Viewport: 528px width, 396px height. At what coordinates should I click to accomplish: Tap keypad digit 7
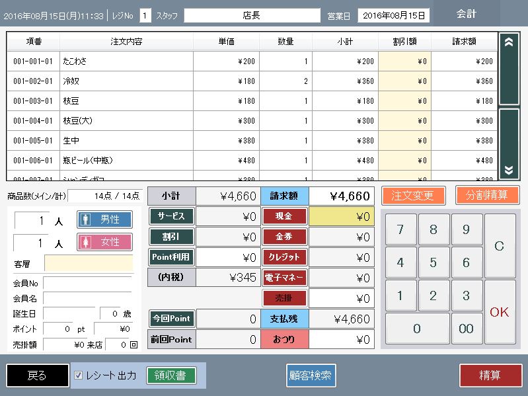pyautogui.click(x=400, y=229)
